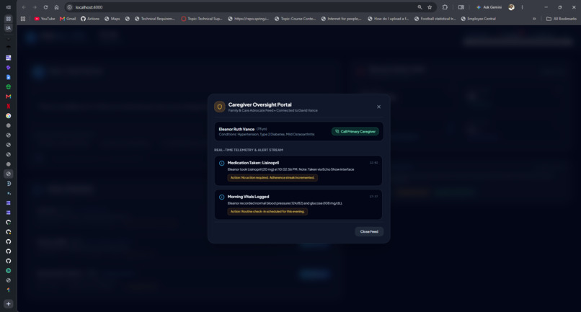The image size is (581, 312).
Task: Open tab groups icon in sidebar
Action: click(9, 19)
